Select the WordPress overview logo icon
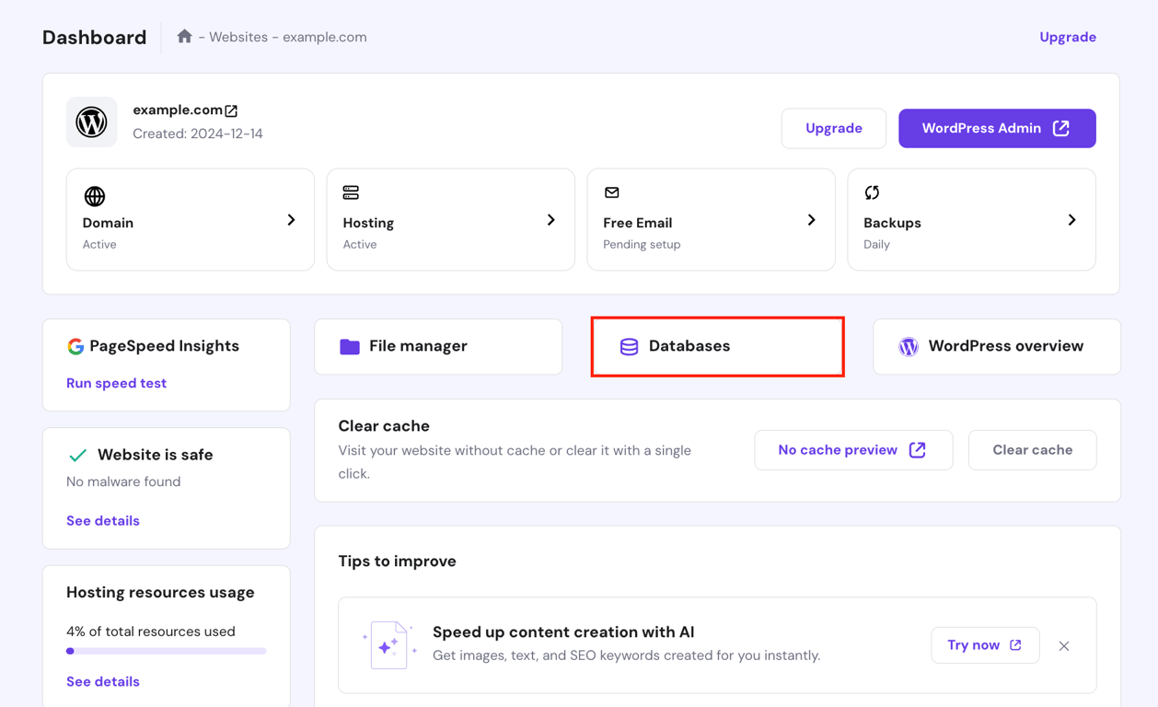The height and width of the screenshot is (707, 1158). coord(909,346)
